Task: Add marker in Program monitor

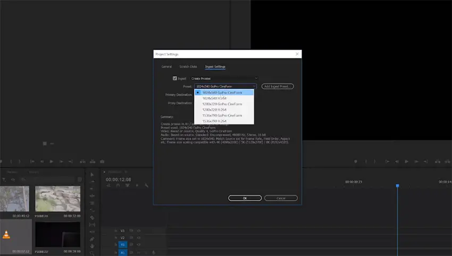Action: [x=355, y=162]
